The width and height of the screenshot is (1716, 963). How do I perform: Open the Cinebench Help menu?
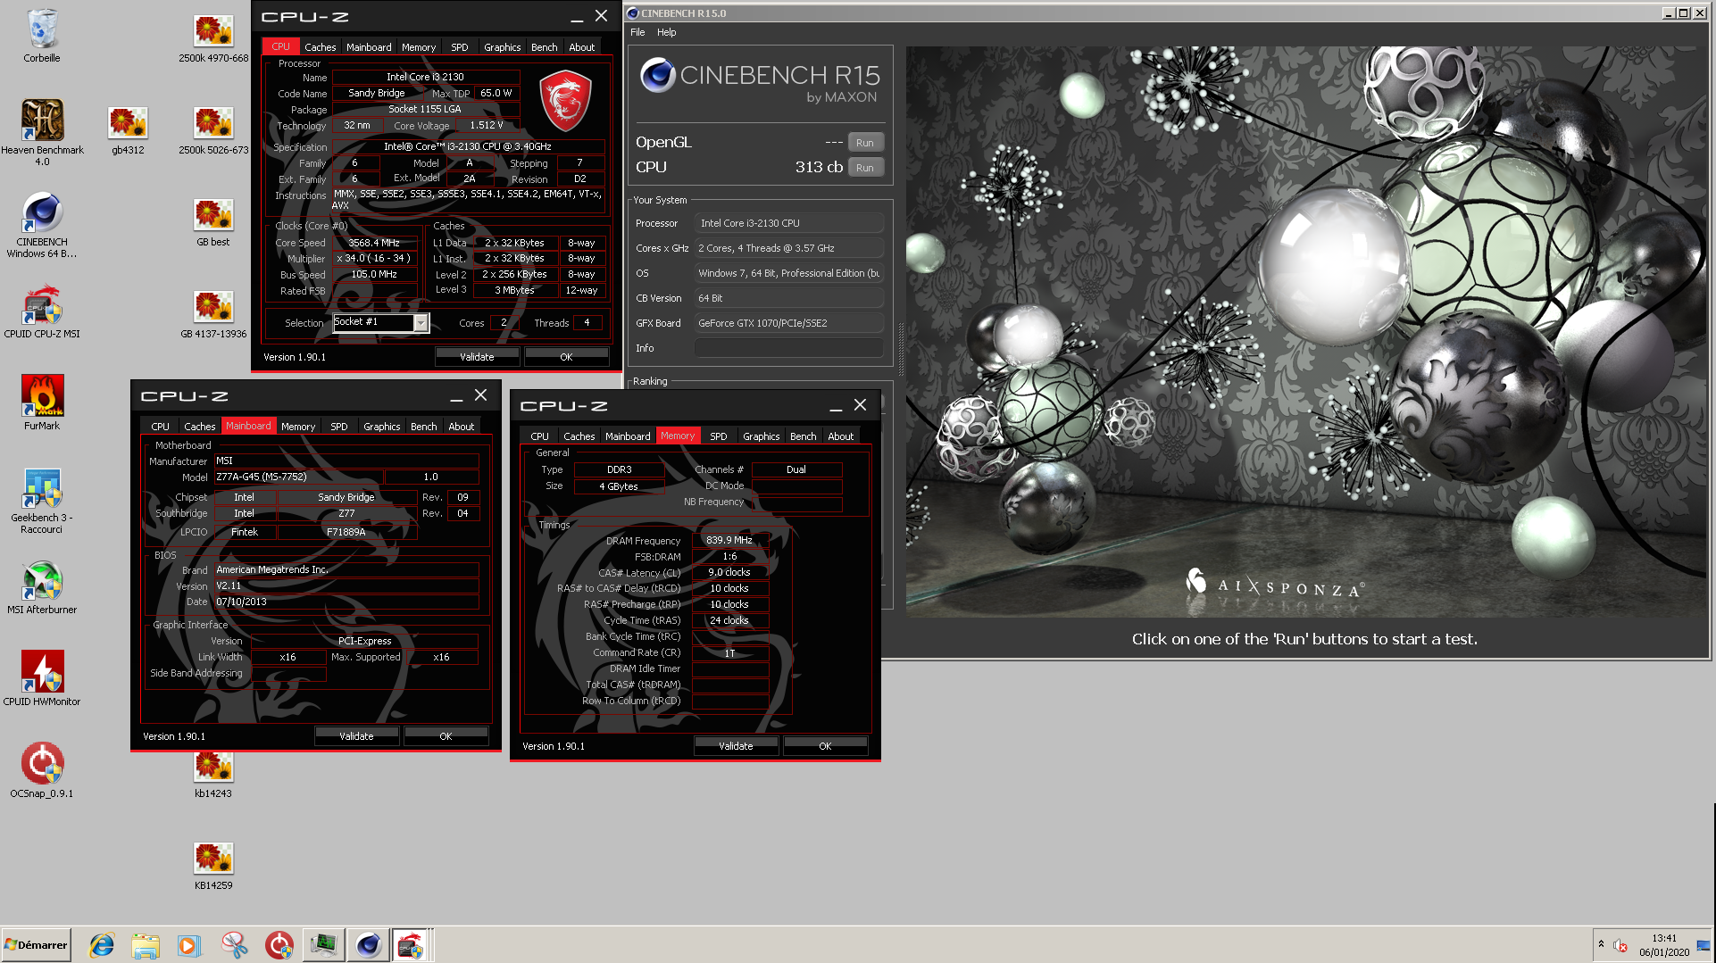pyautogui.click(x=666, y=32)
